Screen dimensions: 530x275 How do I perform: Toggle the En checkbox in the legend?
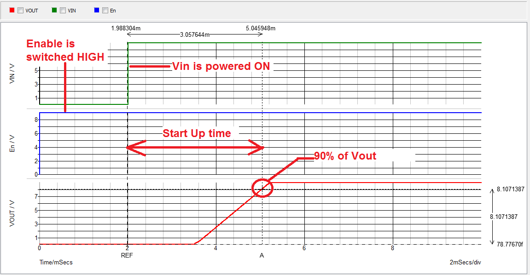(x=105, y=10)
